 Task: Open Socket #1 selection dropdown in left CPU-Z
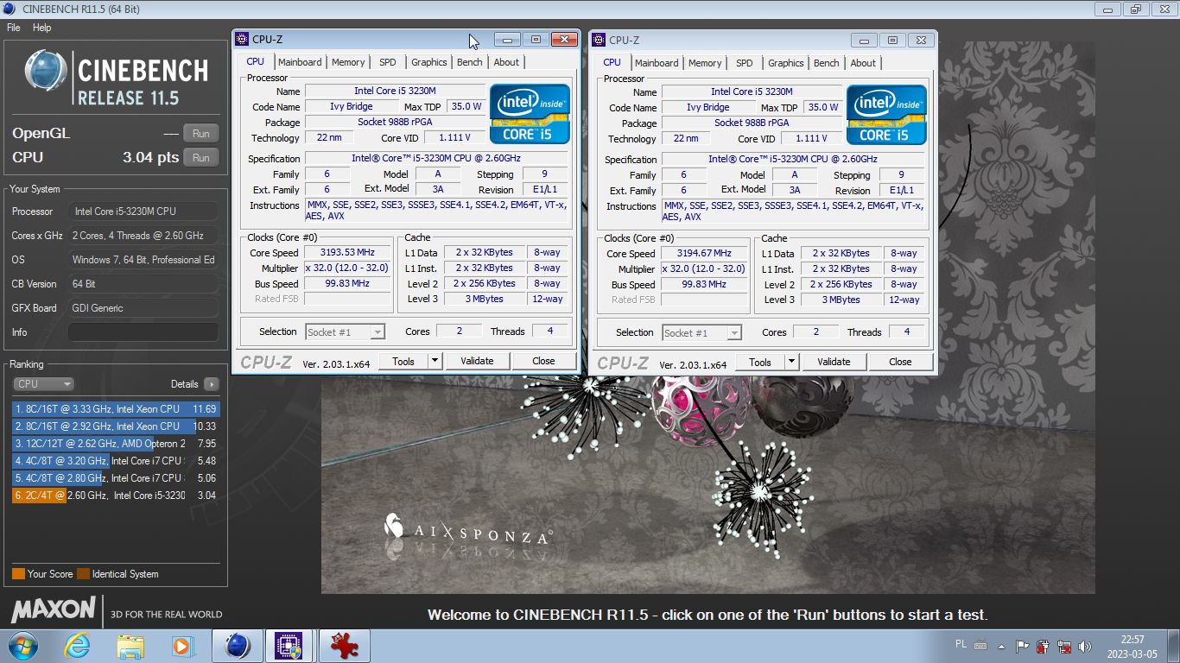pos(345,331)
